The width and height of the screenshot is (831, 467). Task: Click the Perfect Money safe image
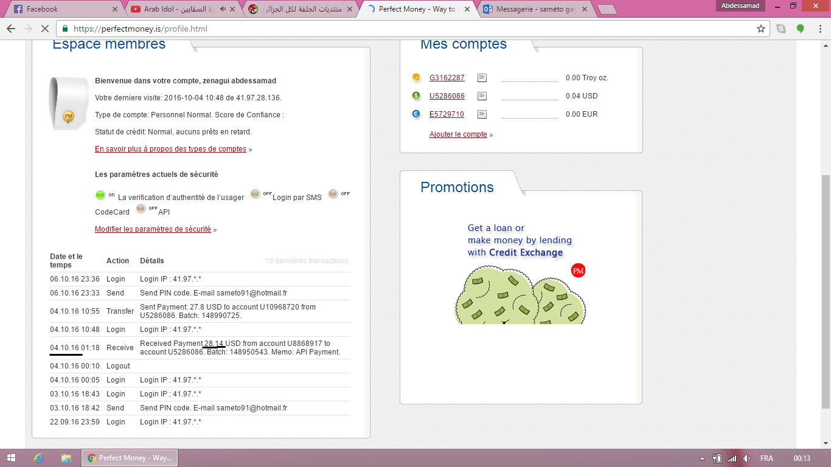point(68,103)
